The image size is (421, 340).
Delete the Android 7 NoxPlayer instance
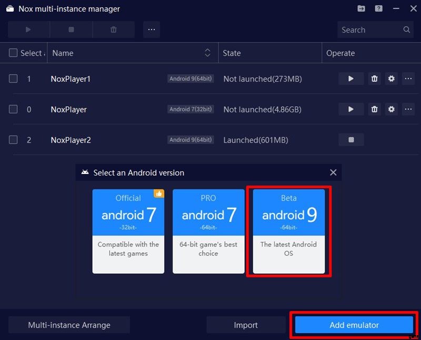tap(374, 109)
